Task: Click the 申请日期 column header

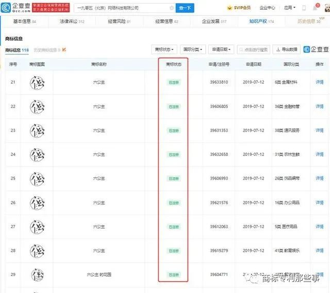Action: (x=254, y=64)
